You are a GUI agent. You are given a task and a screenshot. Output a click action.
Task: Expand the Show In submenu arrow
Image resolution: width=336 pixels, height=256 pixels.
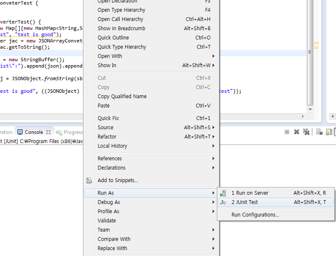(x=213, y=65)
